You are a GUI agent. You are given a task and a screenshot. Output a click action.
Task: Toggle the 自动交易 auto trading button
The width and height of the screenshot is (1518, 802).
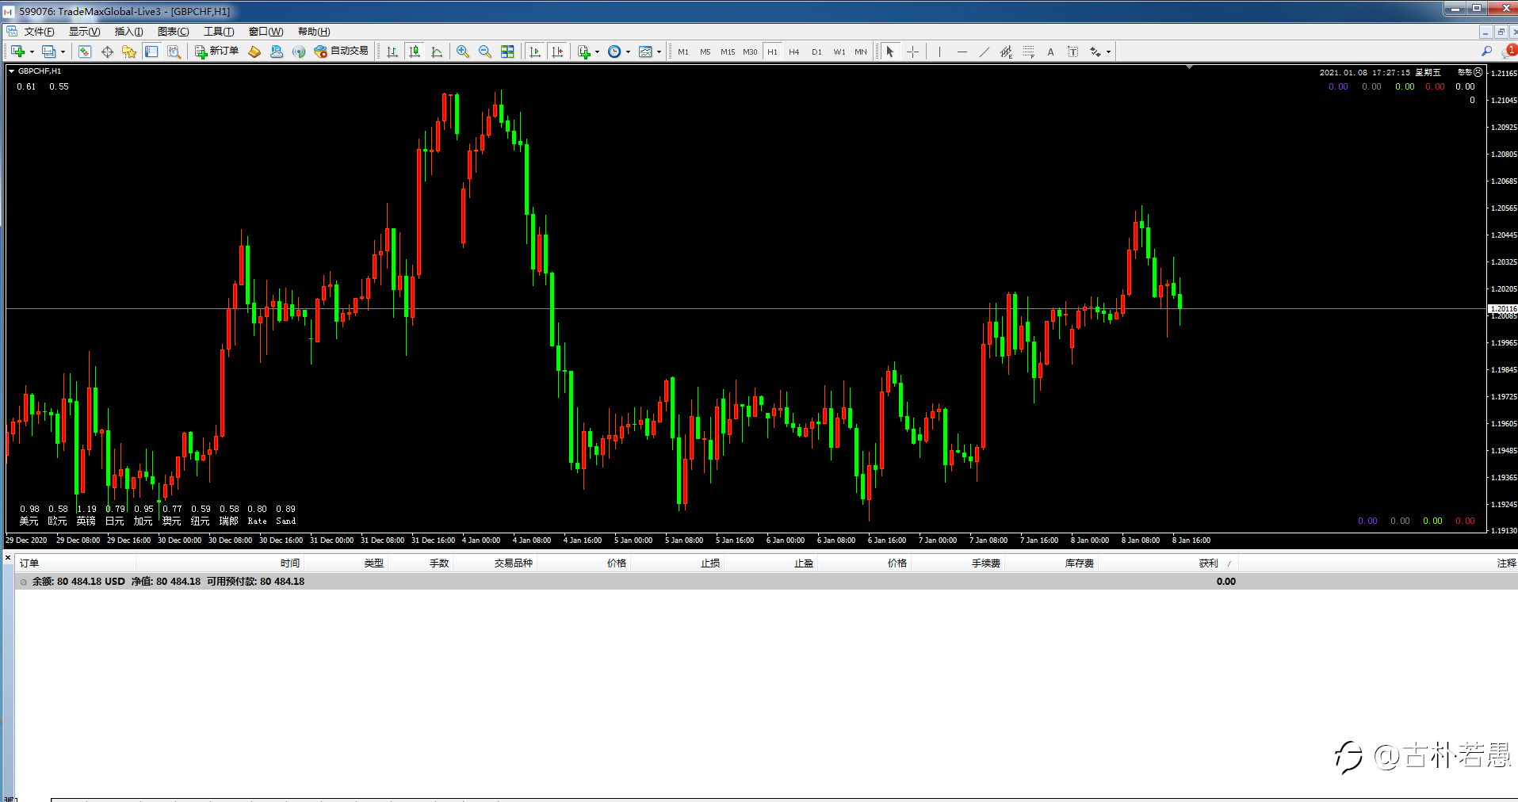coord(342,52)
